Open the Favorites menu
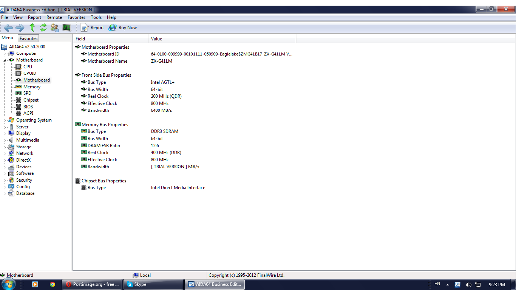516x290 pixels. (x=76, y=17)
